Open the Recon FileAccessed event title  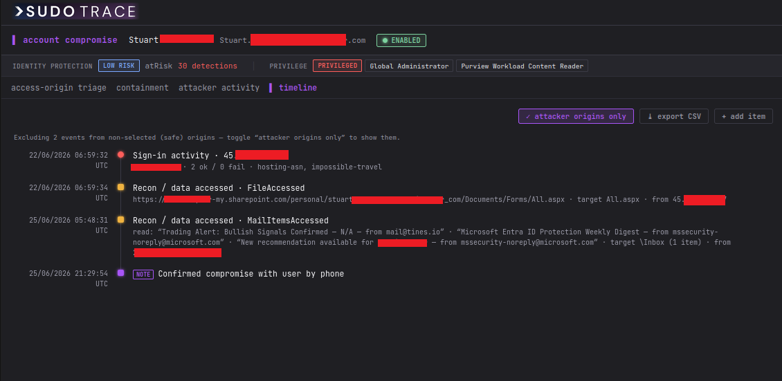[x=219, y=188]
